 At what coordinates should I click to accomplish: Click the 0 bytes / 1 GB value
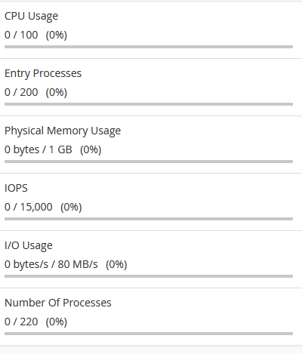(39, 150)
